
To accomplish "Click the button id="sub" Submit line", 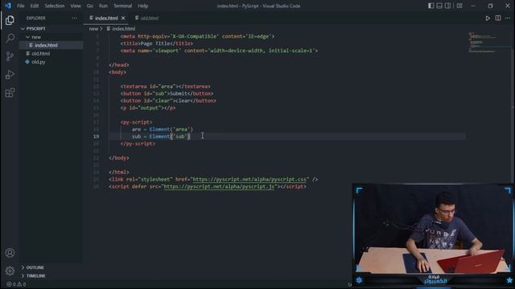I will click(167, 94).
